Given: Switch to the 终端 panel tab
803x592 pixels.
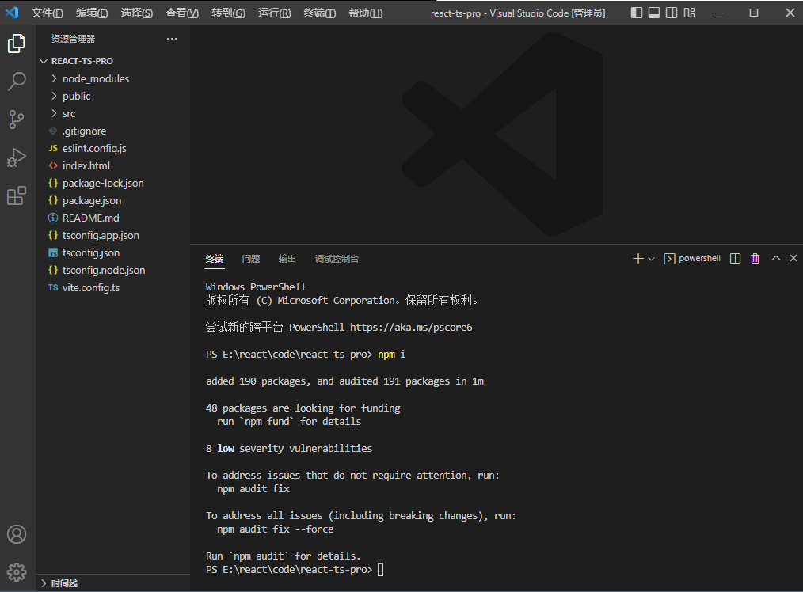Looking at the screenshot, I should click(215, 259).
